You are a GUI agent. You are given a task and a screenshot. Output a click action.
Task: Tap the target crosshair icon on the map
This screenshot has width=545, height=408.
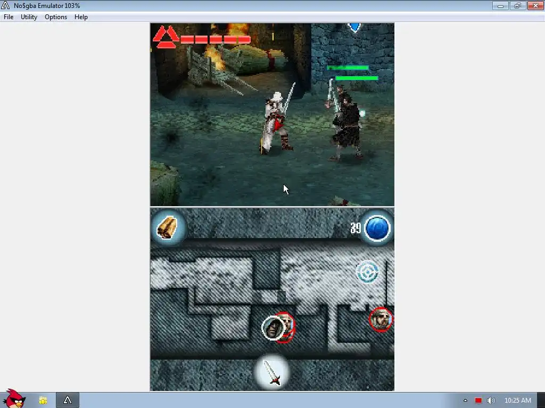point(367,272)
